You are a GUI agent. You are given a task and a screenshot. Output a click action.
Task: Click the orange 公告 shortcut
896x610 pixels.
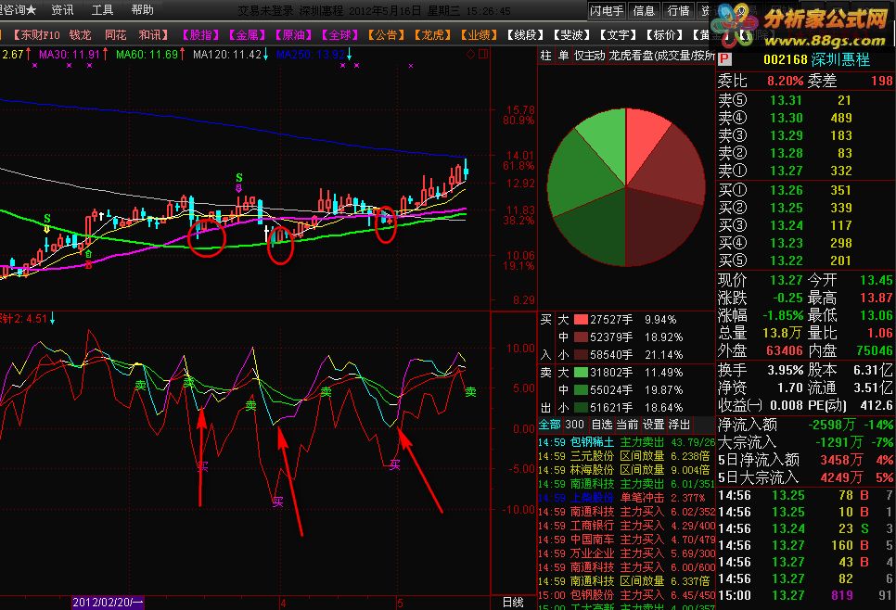386,35
